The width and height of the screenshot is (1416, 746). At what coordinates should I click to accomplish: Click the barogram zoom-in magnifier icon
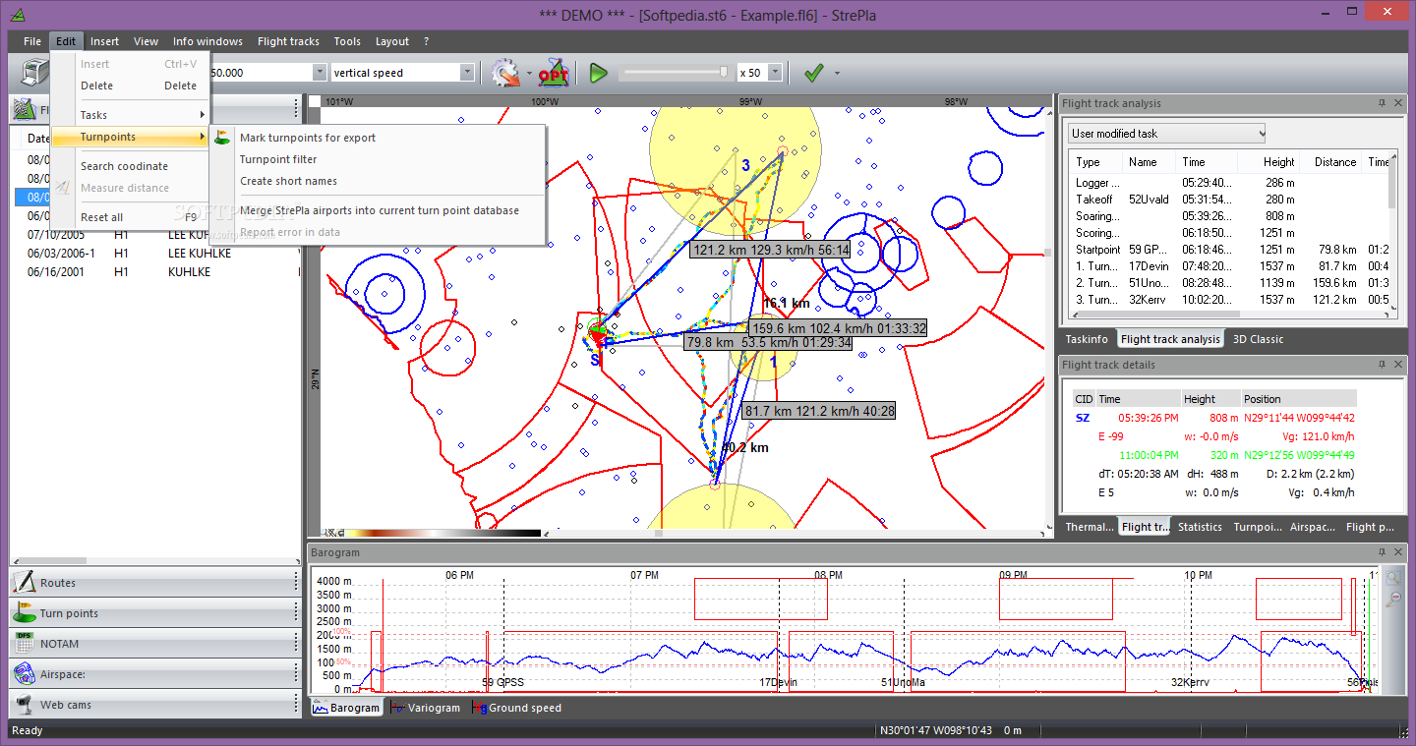point(1393,578)
